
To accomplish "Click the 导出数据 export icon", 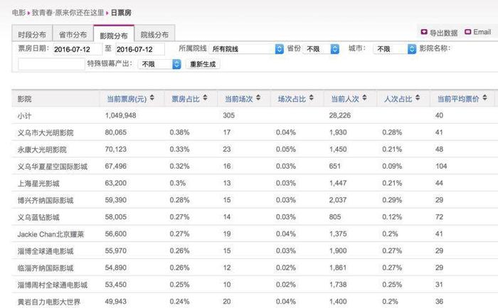I will [x=424, y=32].
